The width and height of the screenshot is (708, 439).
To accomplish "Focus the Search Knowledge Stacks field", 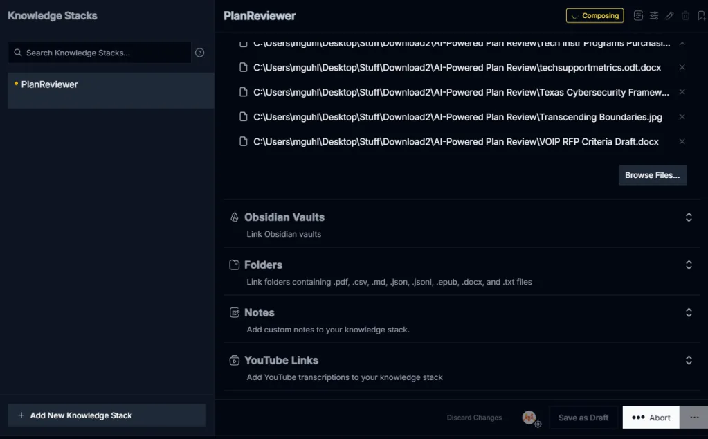I will tap(100, 53).
